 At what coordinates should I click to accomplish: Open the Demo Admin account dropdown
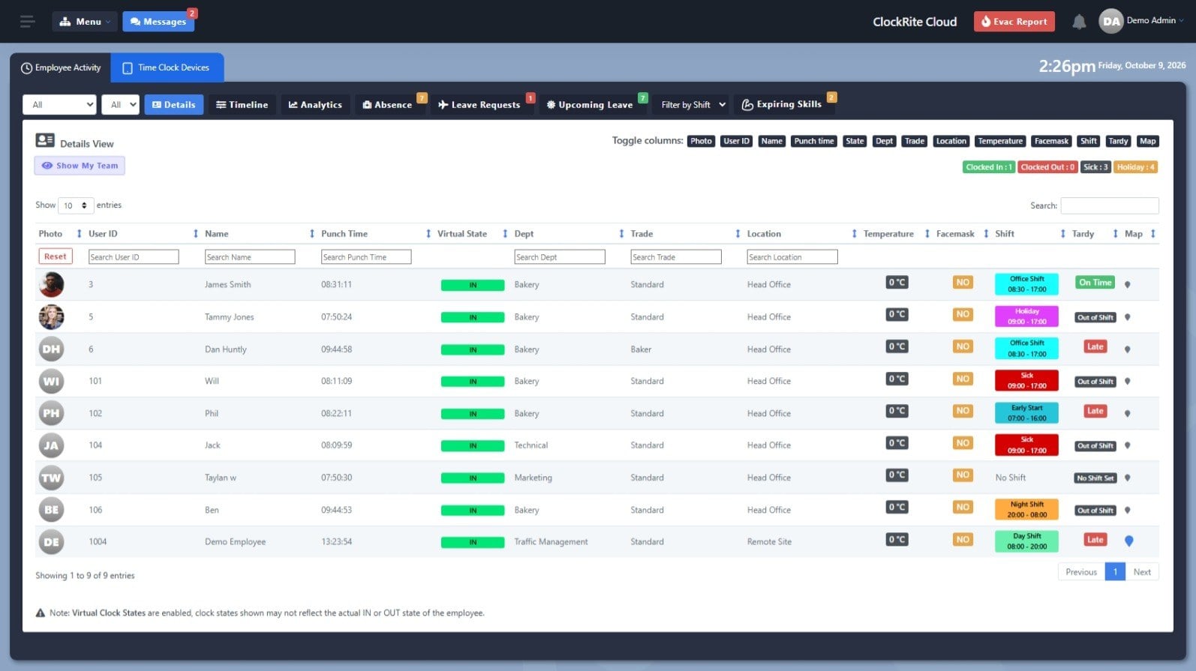coord(1155,21)
